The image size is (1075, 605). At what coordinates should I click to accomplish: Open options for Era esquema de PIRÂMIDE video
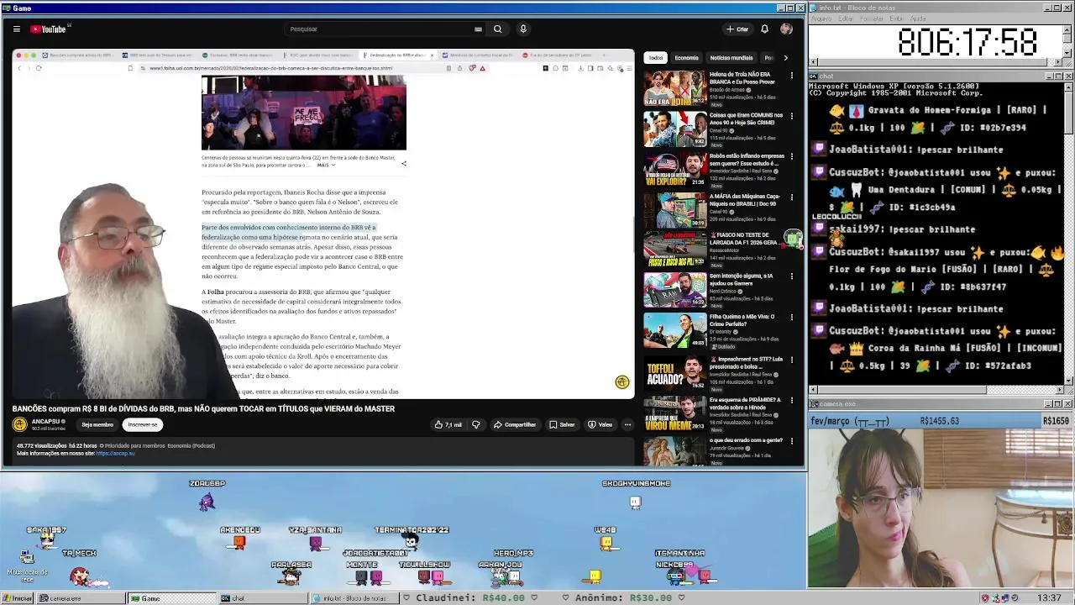791,401
